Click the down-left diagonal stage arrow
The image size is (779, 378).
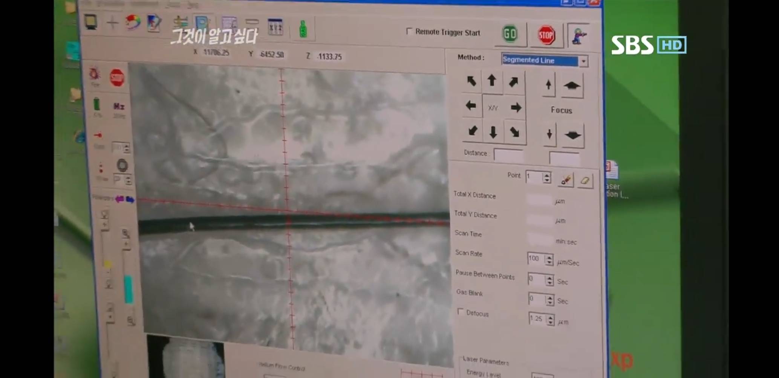[473, 131]
